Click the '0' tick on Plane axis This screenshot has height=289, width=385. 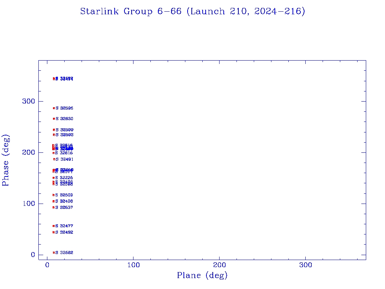pyautogui.click(x=47, y=265)
